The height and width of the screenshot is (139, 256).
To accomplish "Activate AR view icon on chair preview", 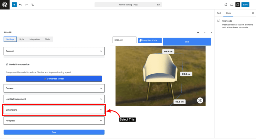I will point(200,100).
